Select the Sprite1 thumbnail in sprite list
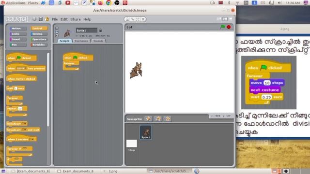The width and height of the screenshot is (310, 174). [146, 132]
